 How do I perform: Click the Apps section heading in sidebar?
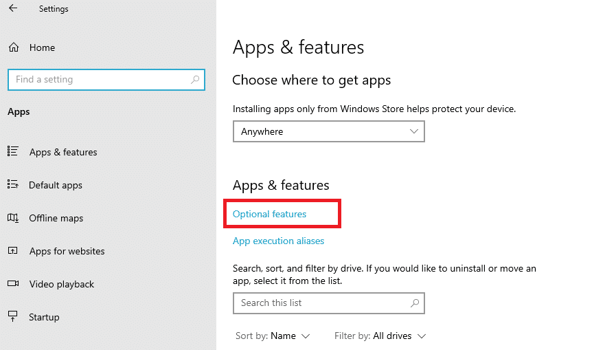point(19,112)
